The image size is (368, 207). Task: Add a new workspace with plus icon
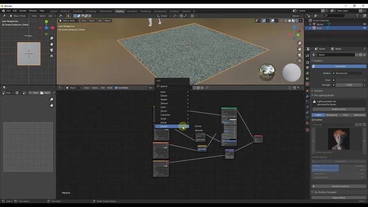[194, 11]
